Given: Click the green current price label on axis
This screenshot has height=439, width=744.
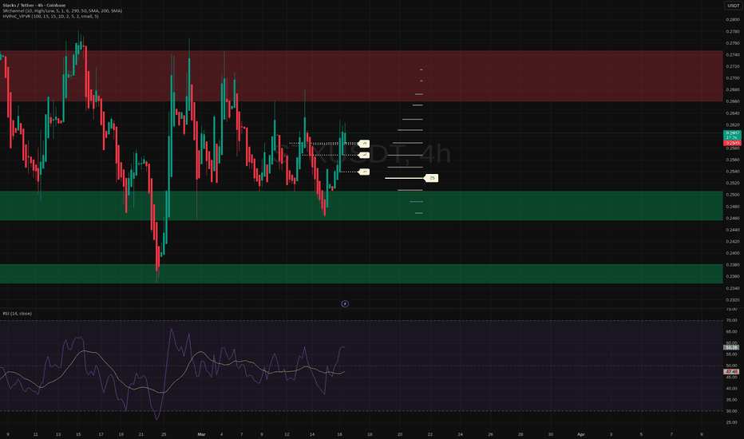Looking at the screenshot, I should coord(732,135).
